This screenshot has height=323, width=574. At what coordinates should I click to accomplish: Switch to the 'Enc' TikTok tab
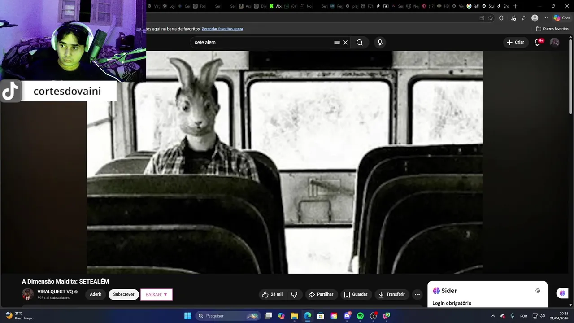pyautogui.click(x=503, y=6)
